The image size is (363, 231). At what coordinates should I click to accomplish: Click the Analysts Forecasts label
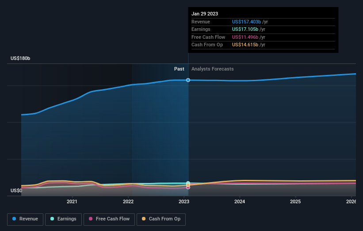click(x=213, y=69)
